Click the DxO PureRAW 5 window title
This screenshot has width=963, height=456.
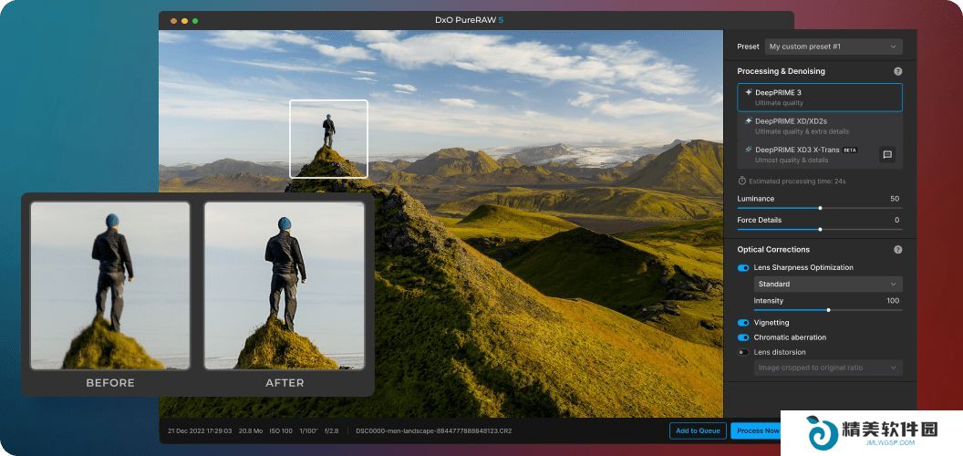click(470, 20)
